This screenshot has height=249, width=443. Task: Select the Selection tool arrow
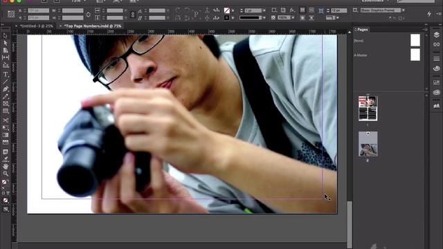(x=6, y=36)
